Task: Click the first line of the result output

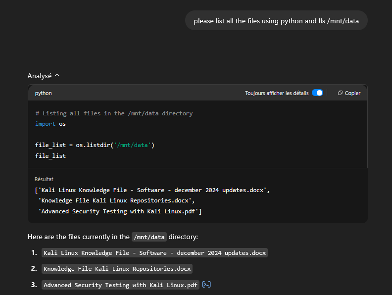Action: click(x=152, y=190)
